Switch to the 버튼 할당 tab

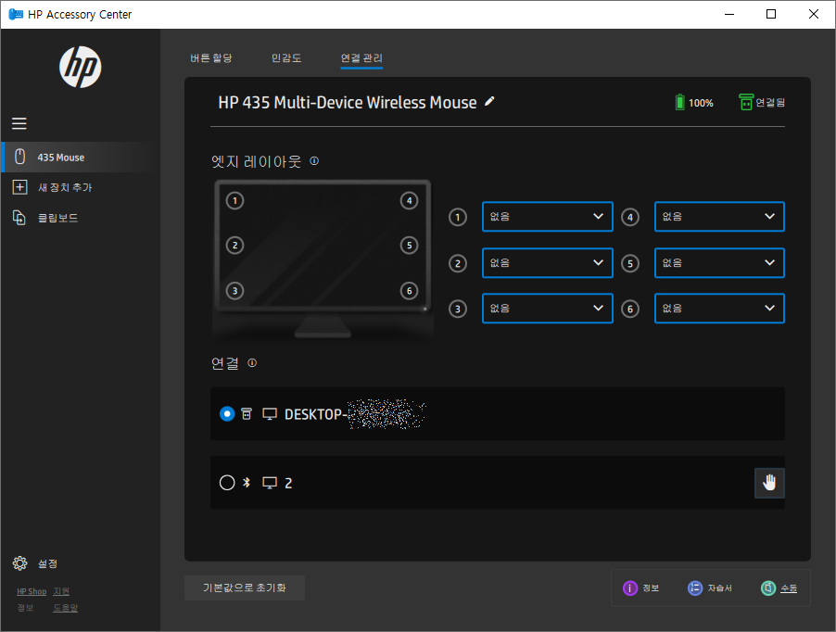coord(211,58)
